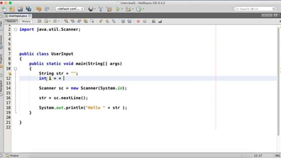This screenshot has width=281, height=158.
Task: Toggle Highlight Search in editor toolbar
Action: coord(86,22)
